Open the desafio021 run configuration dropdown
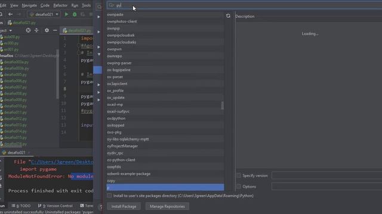 (x=44, y=14)
